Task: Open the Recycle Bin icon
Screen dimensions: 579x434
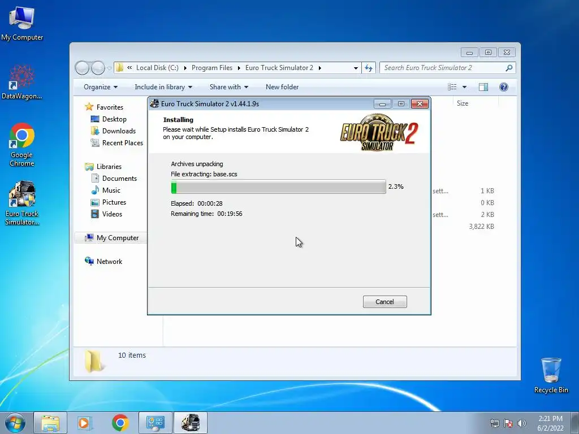Action: click(551, 375)
